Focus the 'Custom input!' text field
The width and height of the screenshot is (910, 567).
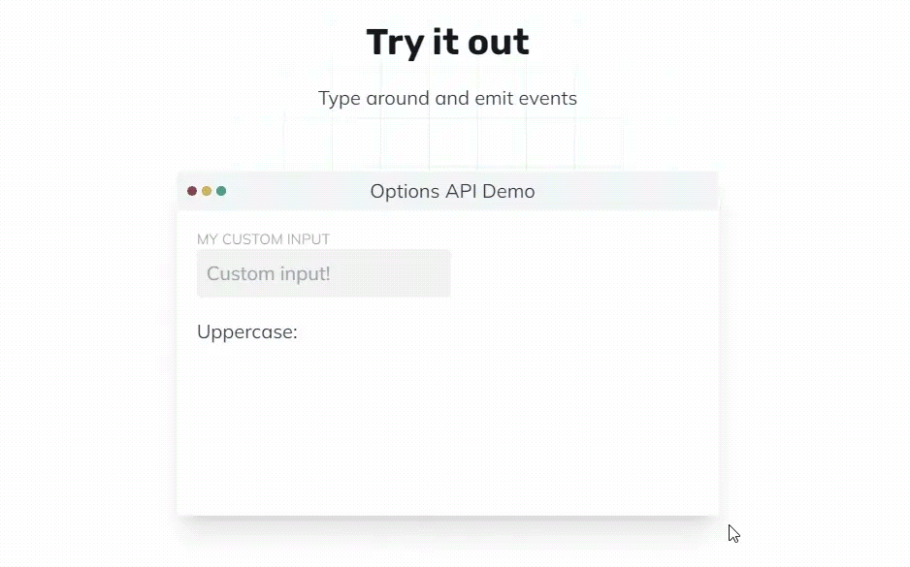(x=323, y=273)
